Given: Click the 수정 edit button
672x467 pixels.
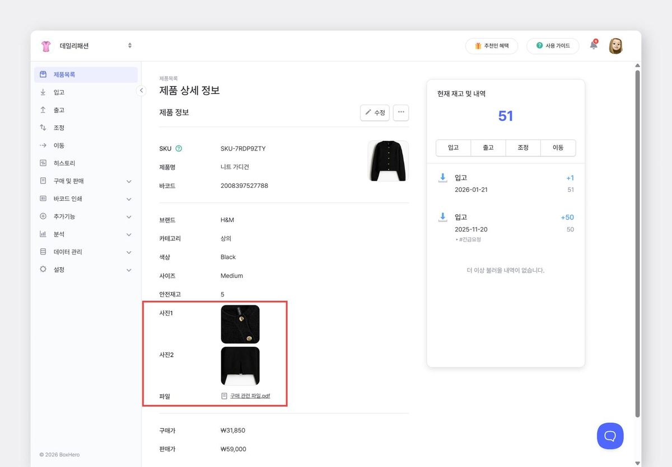Looking at the screenshot, I should tap(375, 112).
